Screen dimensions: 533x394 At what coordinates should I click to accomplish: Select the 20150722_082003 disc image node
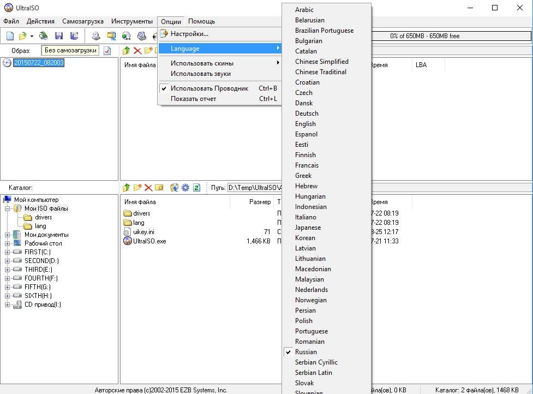click(38, 63)
